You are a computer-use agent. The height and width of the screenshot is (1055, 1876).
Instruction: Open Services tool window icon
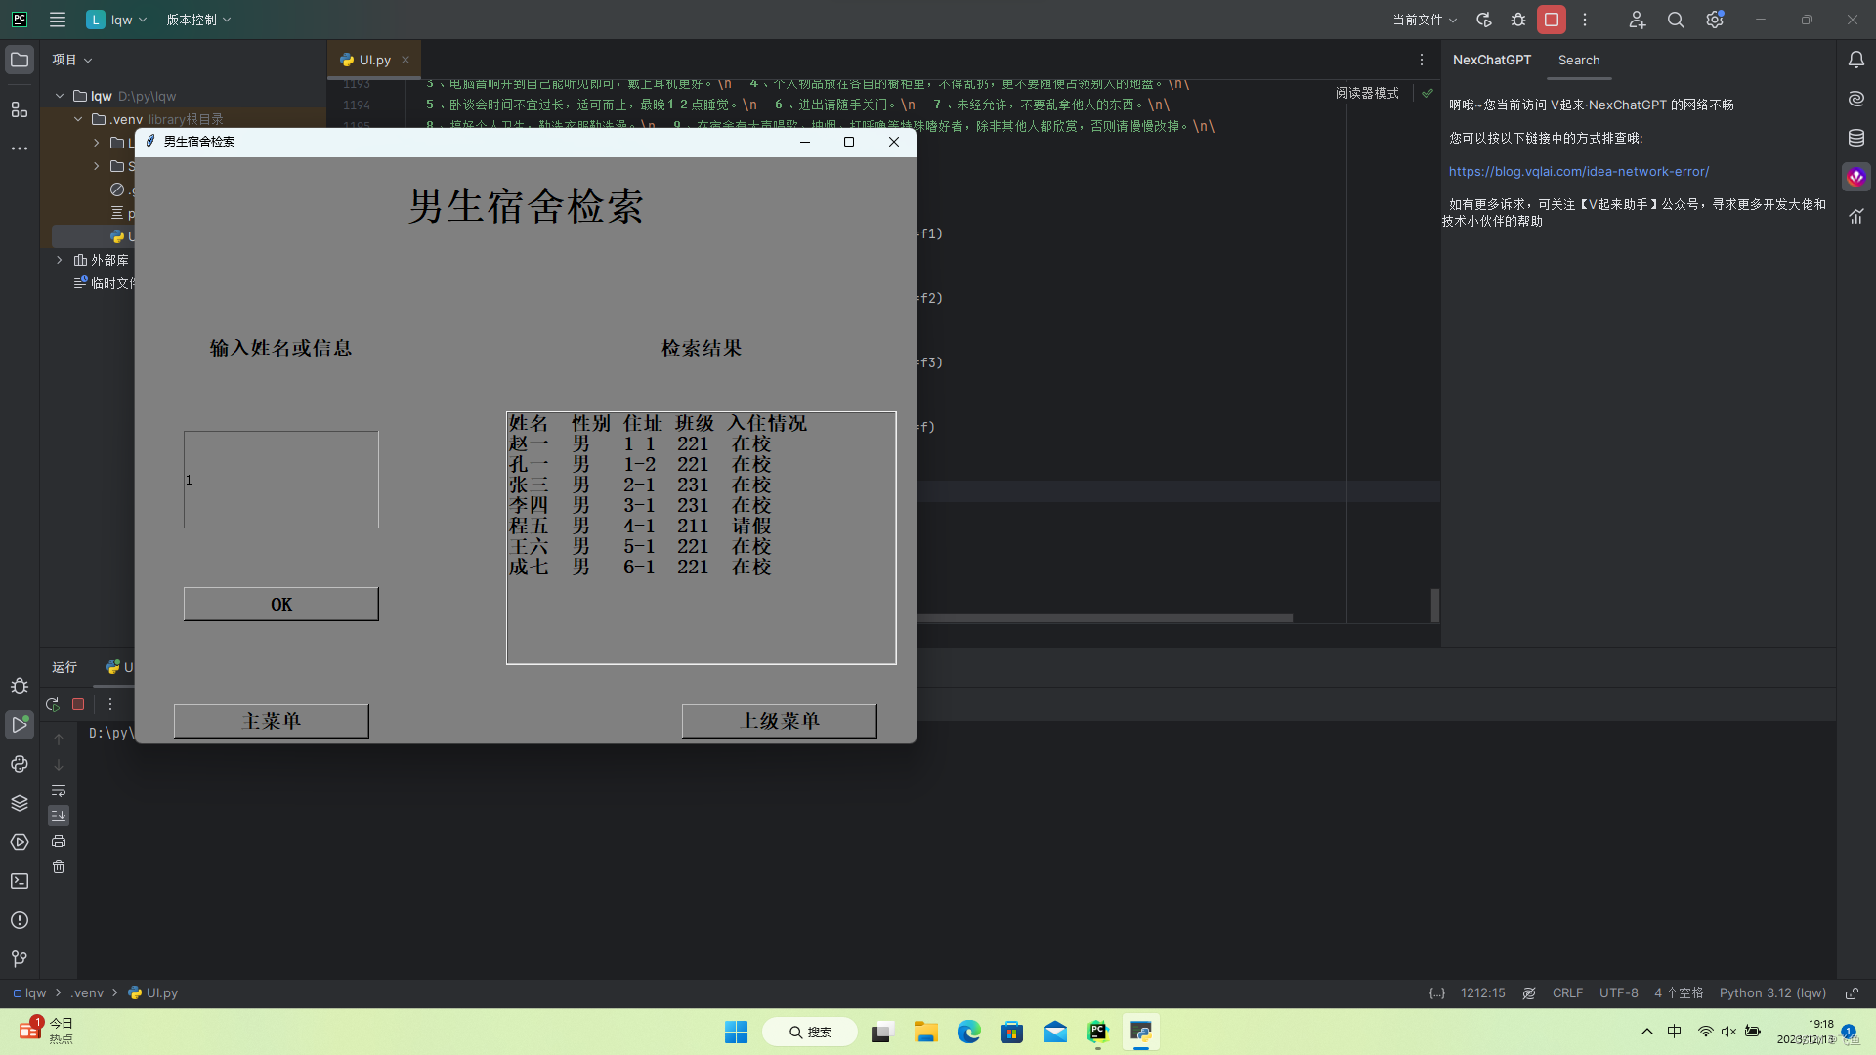[x=20, y=842]
